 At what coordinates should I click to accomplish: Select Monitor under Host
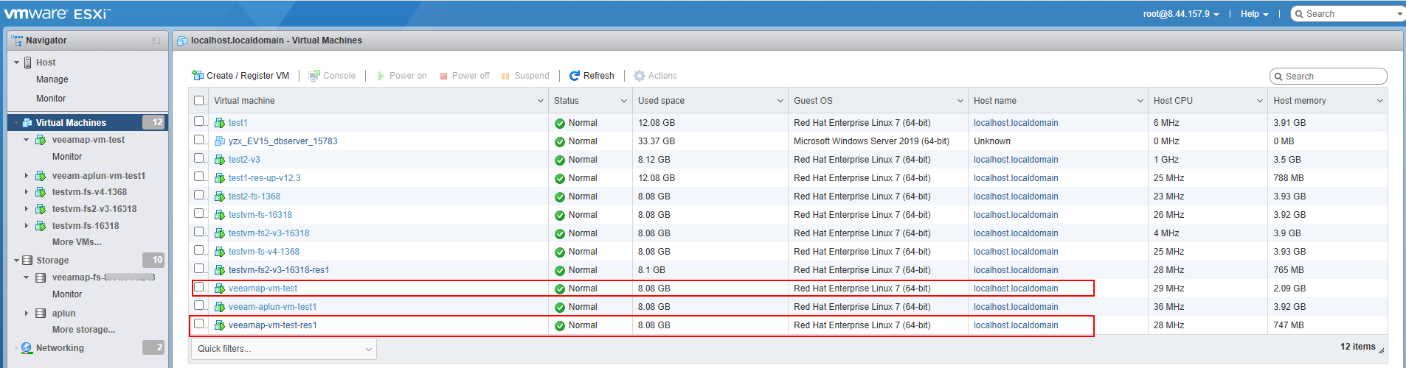click(x=51, y=99)
